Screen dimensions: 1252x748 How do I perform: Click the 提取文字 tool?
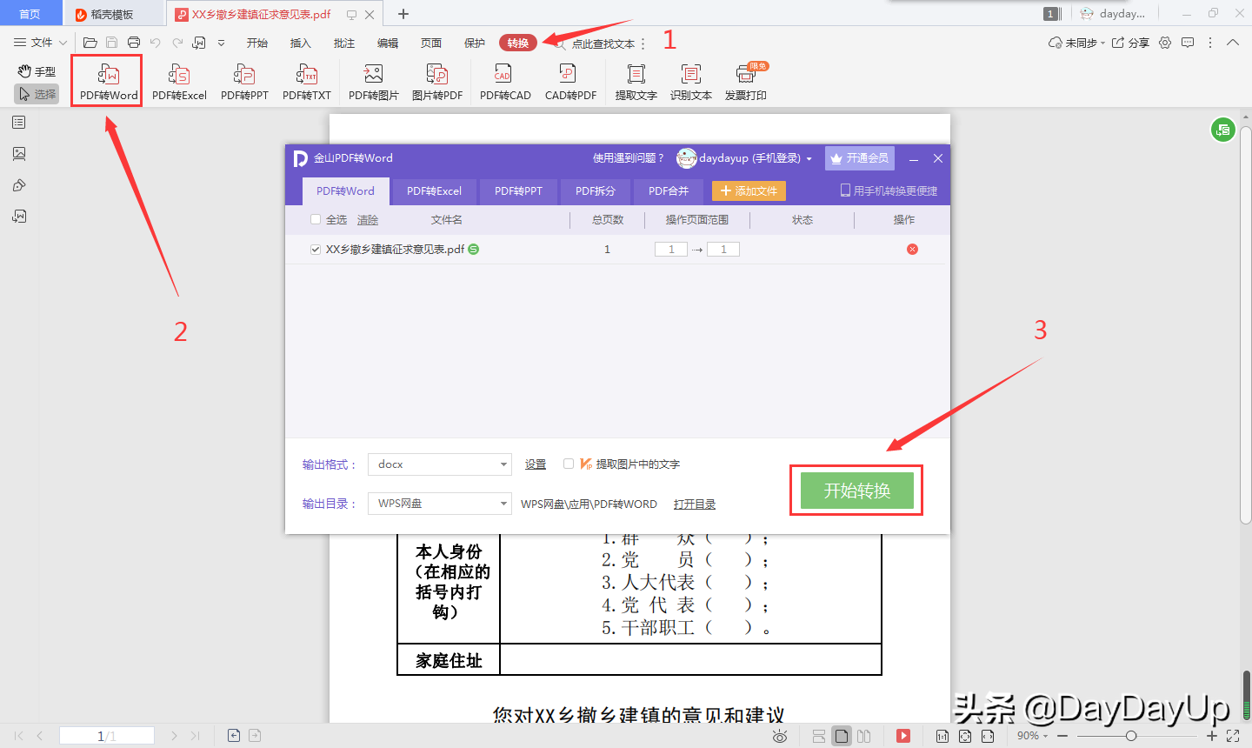636,82
